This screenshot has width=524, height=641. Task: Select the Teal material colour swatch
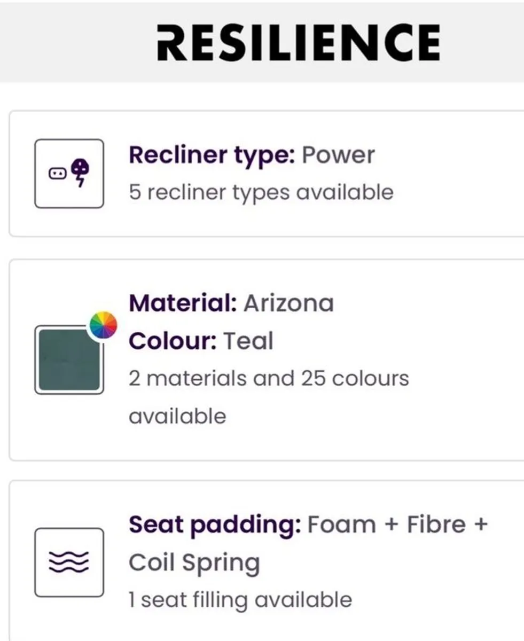click(x=68, y=360)
